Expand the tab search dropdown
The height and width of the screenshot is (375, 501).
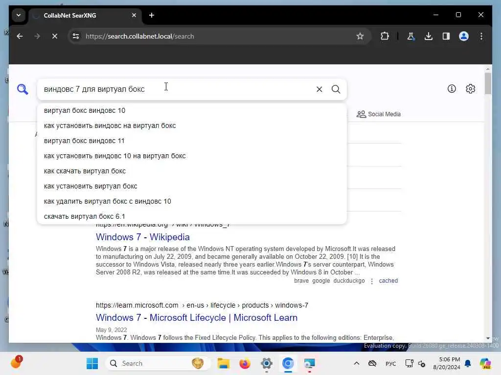point(19,15)
